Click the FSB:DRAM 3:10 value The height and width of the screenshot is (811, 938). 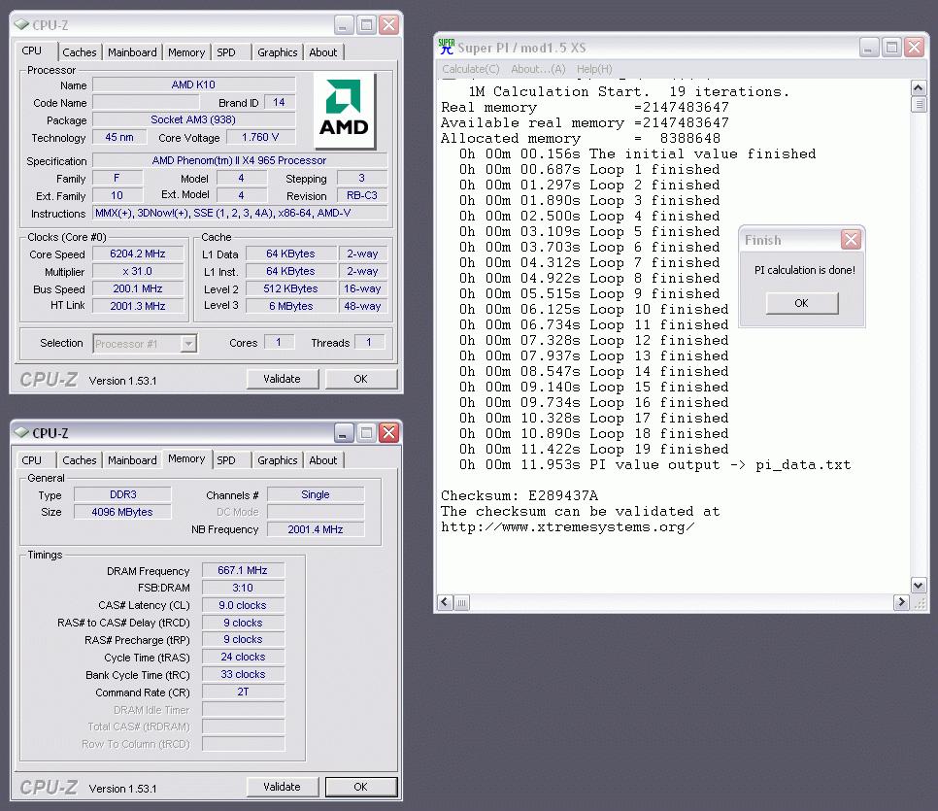tap(243, 588)
